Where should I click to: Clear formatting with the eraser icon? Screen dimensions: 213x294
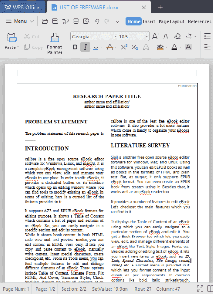pos(177,36)
